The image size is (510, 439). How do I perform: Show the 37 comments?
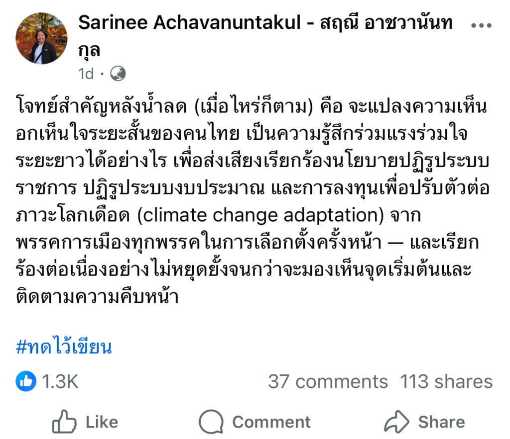pos(328,381)
